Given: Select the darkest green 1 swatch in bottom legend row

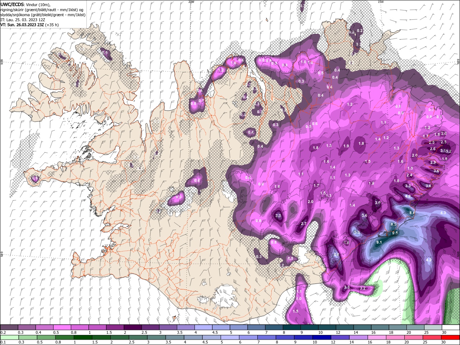Looking at the screenshot, I should (x=83, y=337).
